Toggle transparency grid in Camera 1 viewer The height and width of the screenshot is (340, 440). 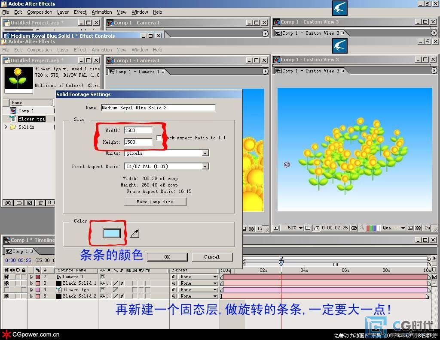tap(251, 229)
